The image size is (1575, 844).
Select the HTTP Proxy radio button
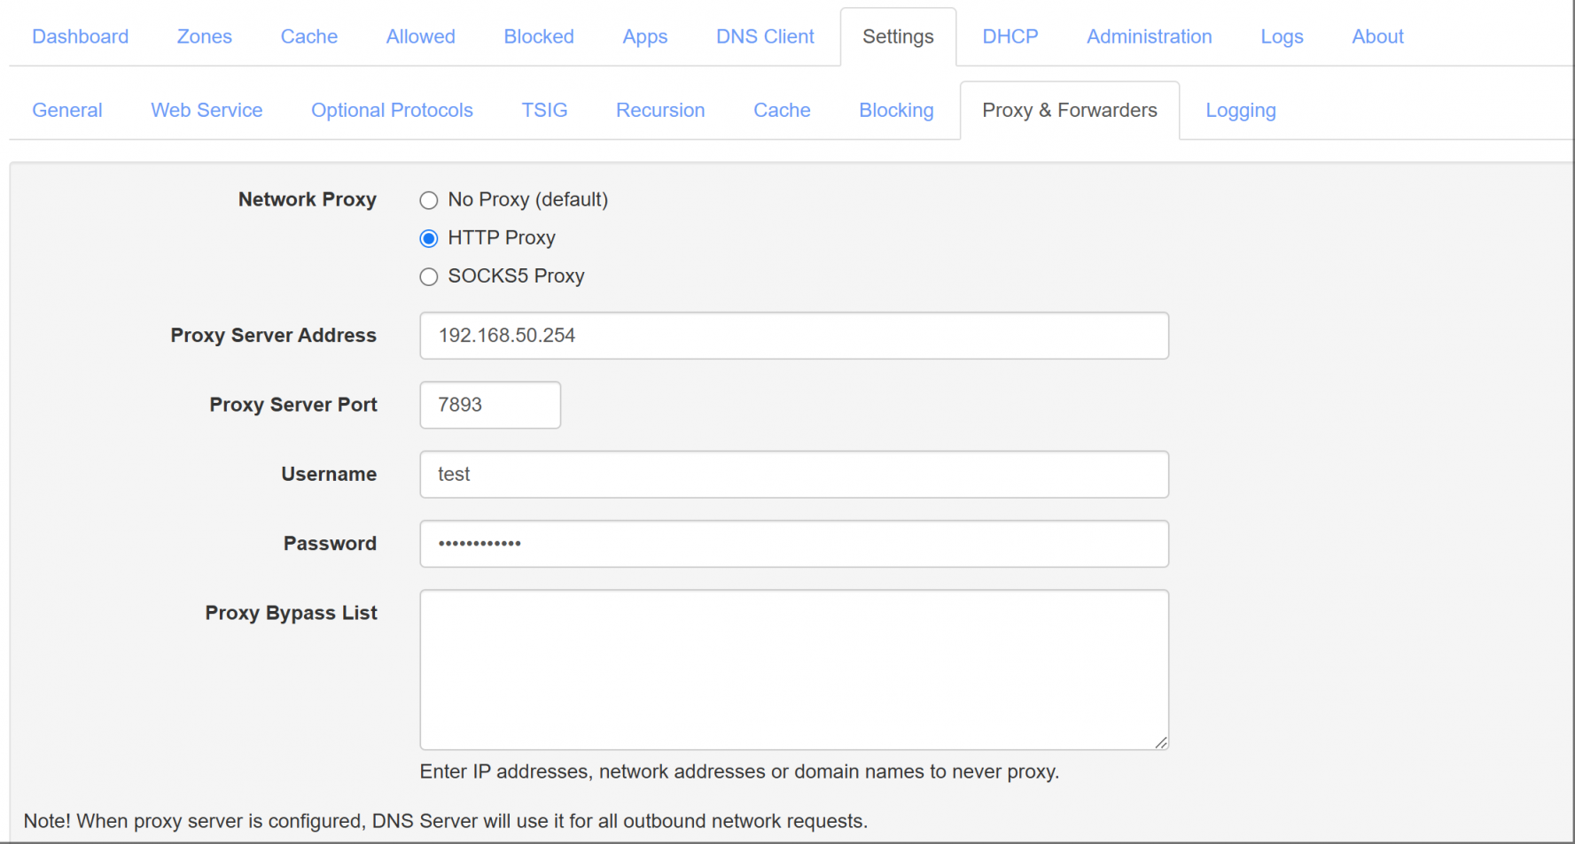(x=429, y=238)
